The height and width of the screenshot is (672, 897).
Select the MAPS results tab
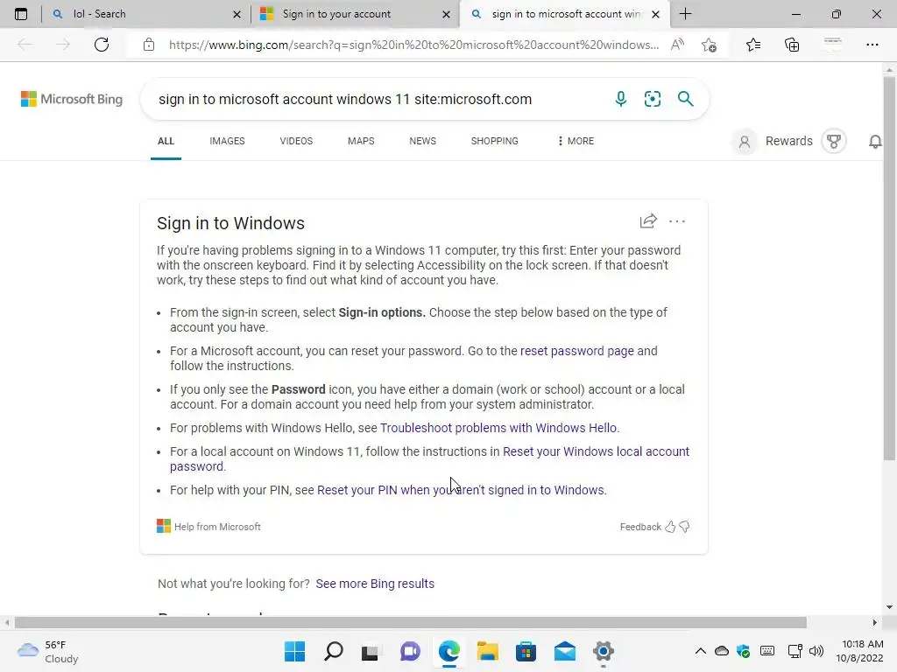coord(361,141)
